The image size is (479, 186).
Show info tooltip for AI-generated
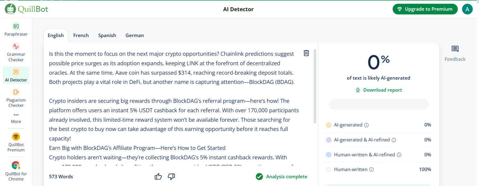point(366,125)
